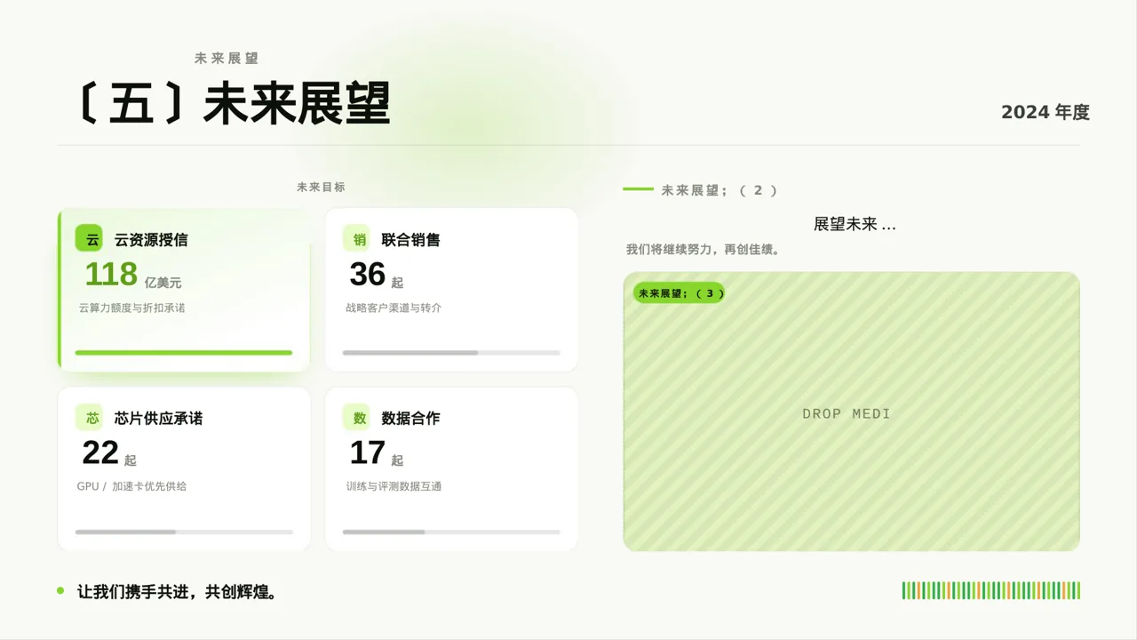1137x640 pixels.
Task: Click the text 我们将继续努力,再创佳绩。
Action: pyautogui.click(x=703, y=250)
